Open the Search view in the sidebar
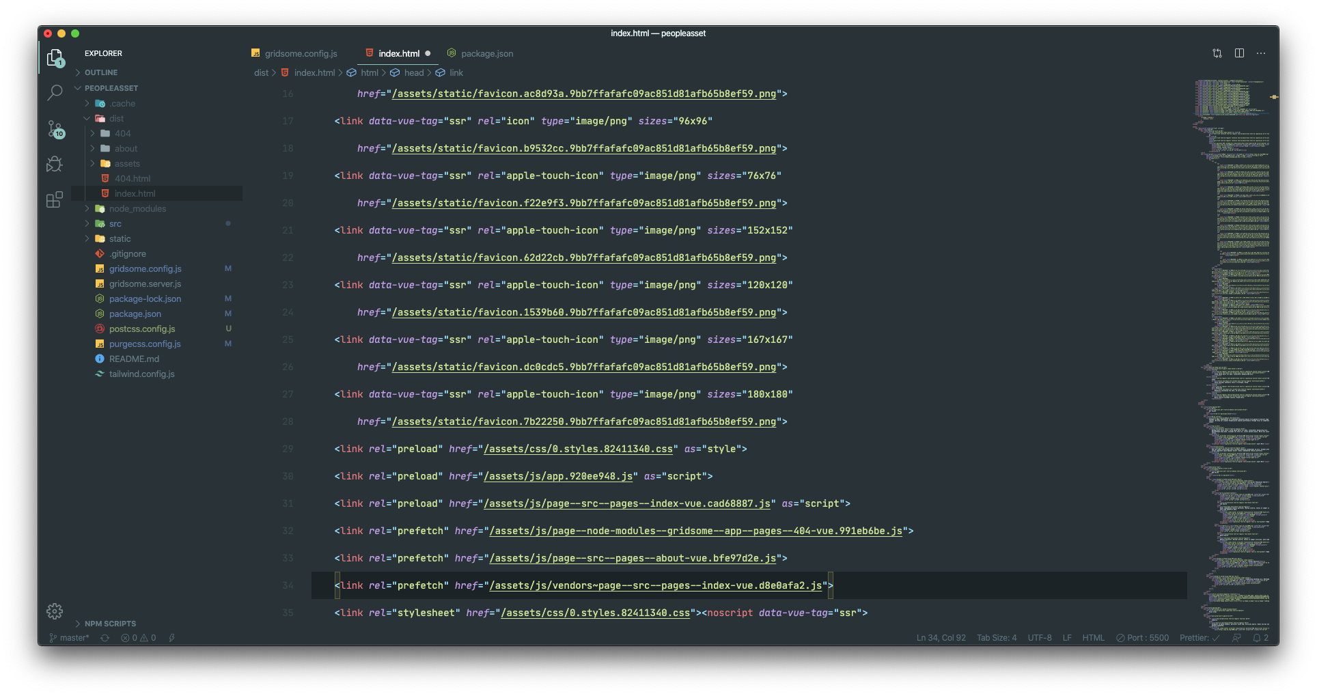 click(55, 93)
